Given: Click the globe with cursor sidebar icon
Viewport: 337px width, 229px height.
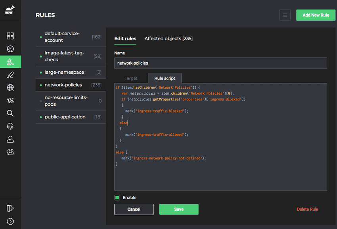Looking at the screenshot, I should click(10, 88).
